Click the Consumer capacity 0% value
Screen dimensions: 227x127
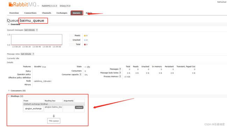click(x=86, y=75)
